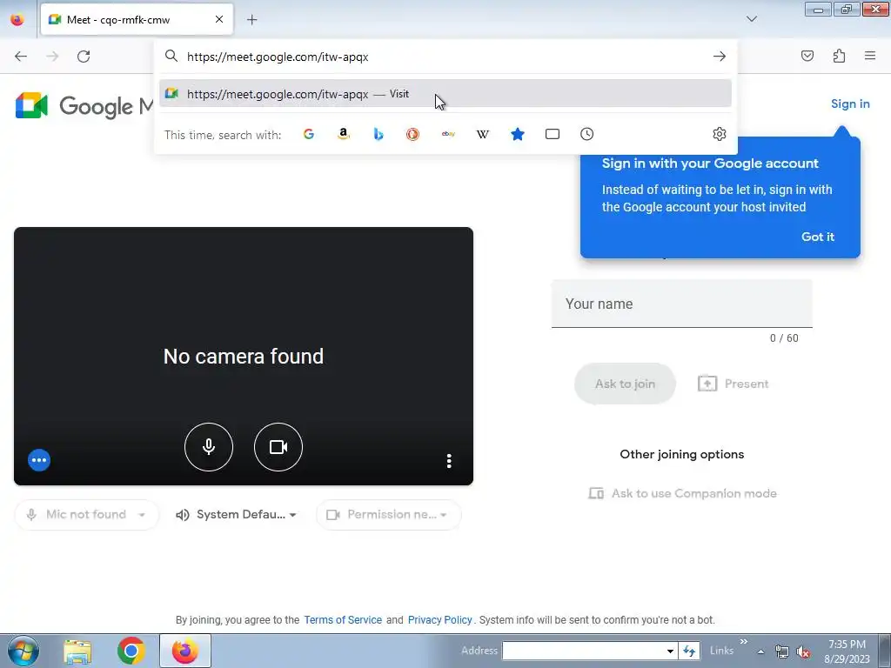This screenshot has width=891, height=668.
Task: Click the Google Meet logo
Action: tap(84, 105)
